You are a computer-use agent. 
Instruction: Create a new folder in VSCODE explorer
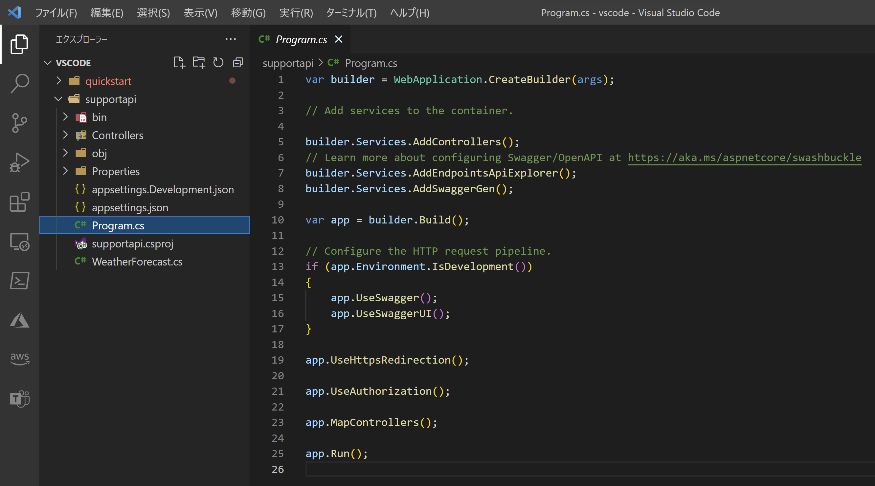click(x=199, y=63)
